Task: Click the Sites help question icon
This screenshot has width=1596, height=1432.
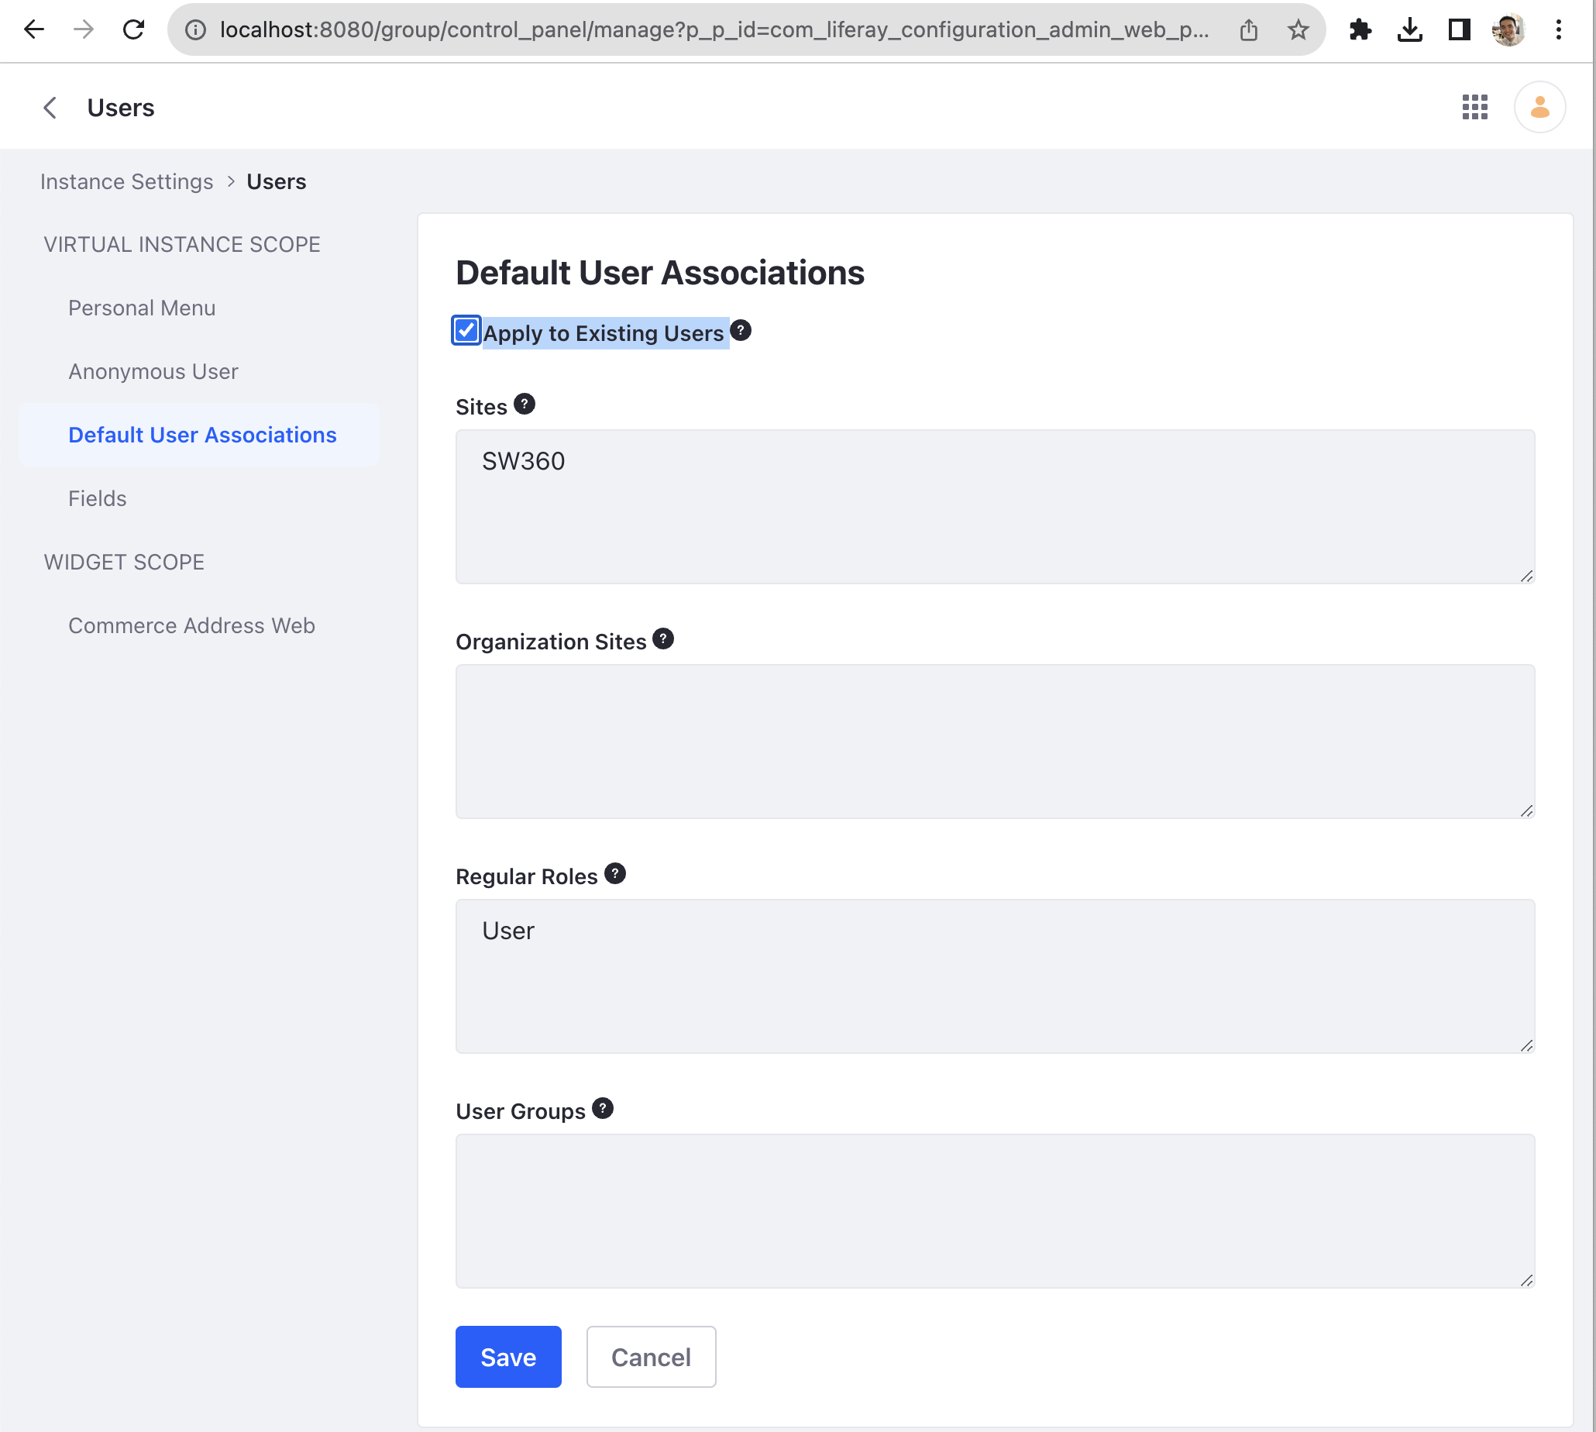Action: (x=524, y=404)
